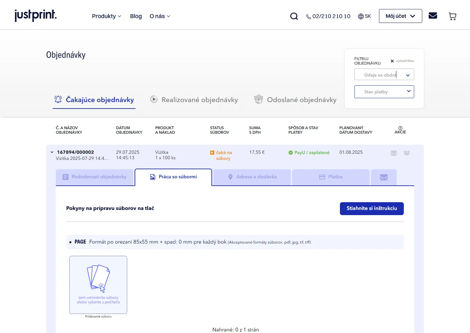470x333 pixels.
Task: Switch language via SK selector
Action: coord(364,16)
